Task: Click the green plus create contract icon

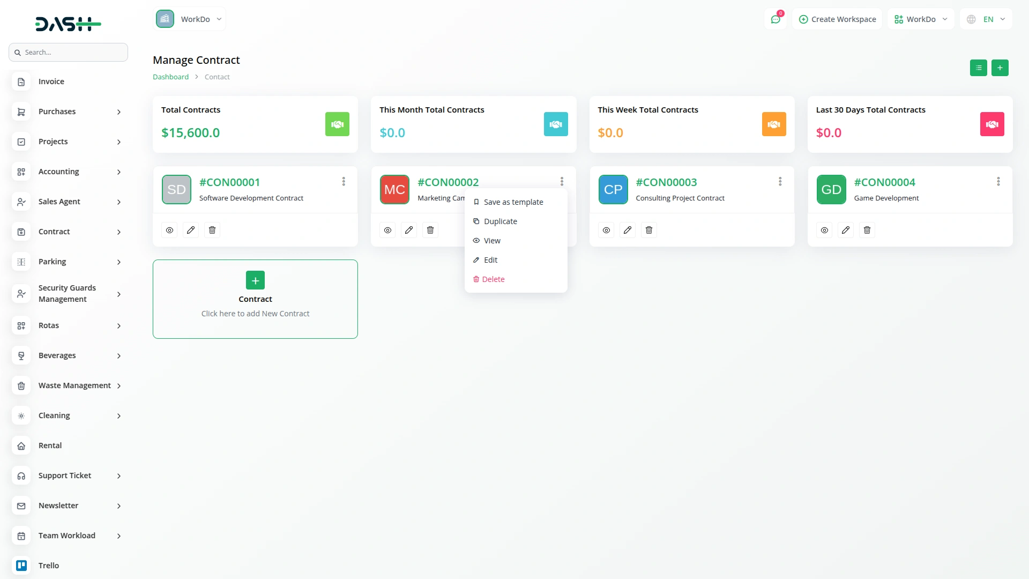Action: click(1000, 68)
